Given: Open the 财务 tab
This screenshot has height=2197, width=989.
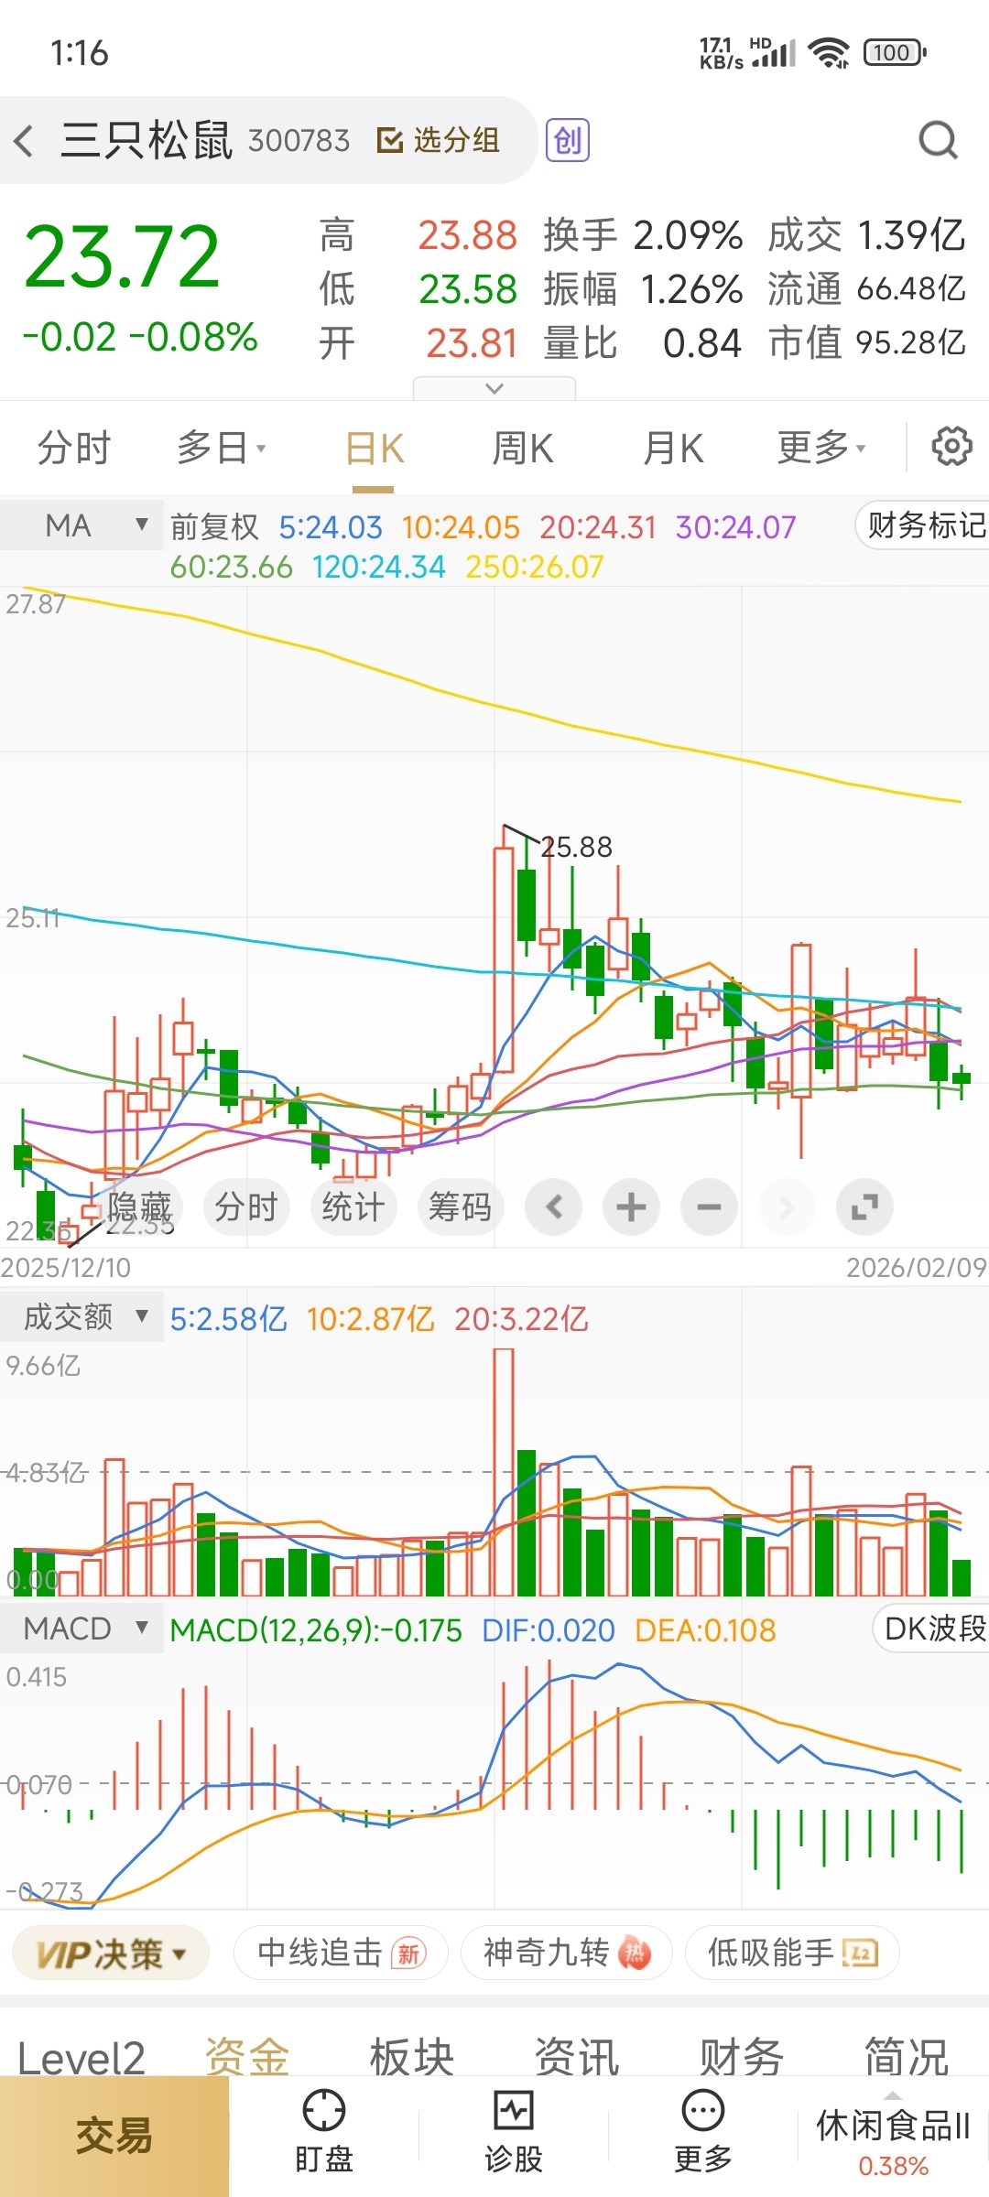Looking at the screenshot, I should pyautogui.click(x=742, y=2058).
